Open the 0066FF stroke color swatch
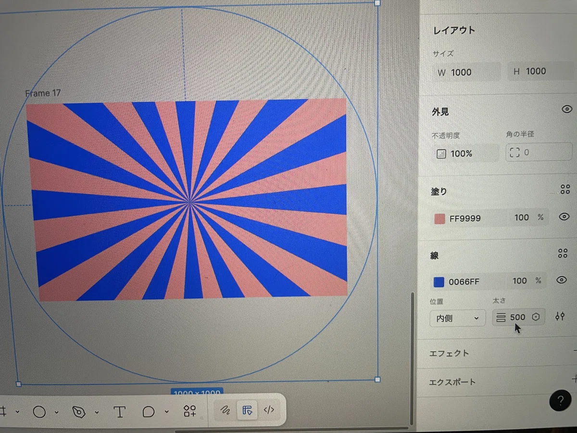This screenshot has height=433, width=577. tap(439, 282)
